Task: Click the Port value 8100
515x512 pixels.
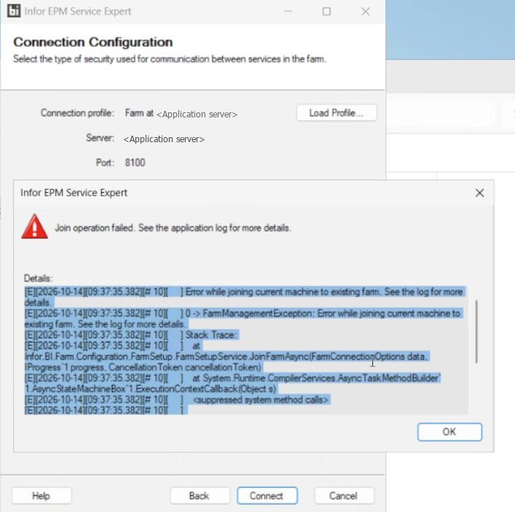Action: click(x=135, y=163)
